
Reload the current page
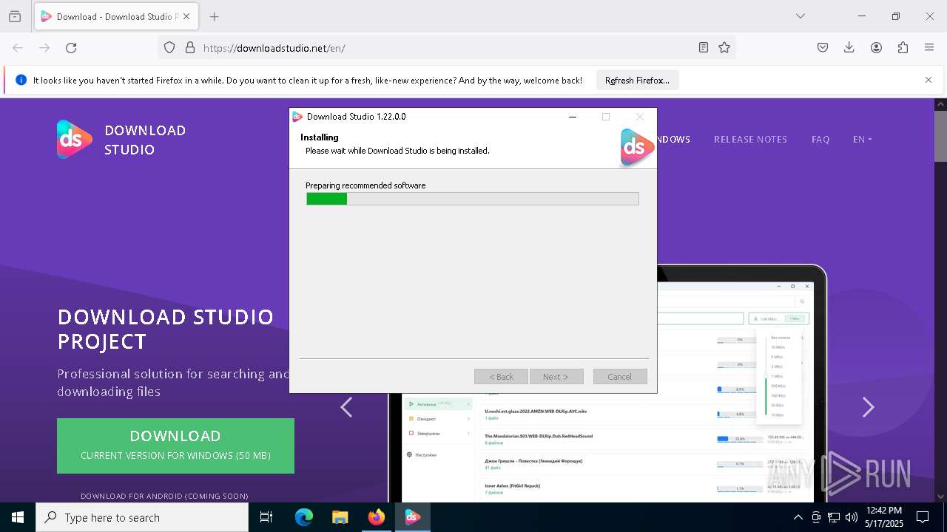[71, 47]
